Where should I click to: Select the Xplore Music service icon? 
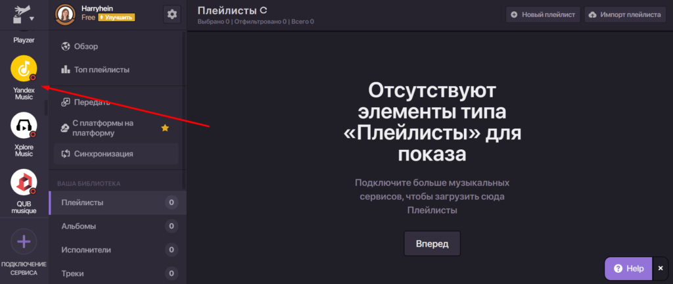pos(24,126)
